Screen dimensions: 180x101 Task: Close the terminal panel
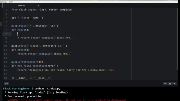(174, 84)
